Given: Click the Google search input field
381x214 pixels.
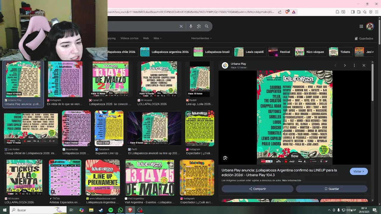Looking at the screenshot, I should click(x=143, y=26).
